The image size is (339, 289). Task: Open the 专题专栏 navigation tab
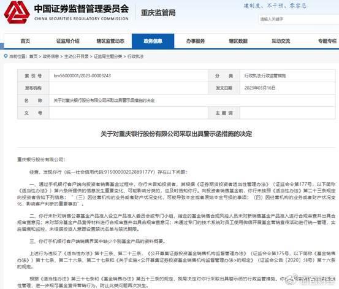(x=327, y=41)
